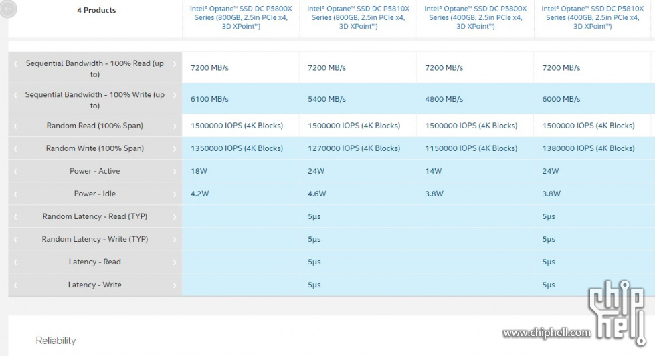Image resolution: width=655 pixels, height=356 pixels.
Task: Click left chevron on Sequential Write row
Action: click(15, 95)
